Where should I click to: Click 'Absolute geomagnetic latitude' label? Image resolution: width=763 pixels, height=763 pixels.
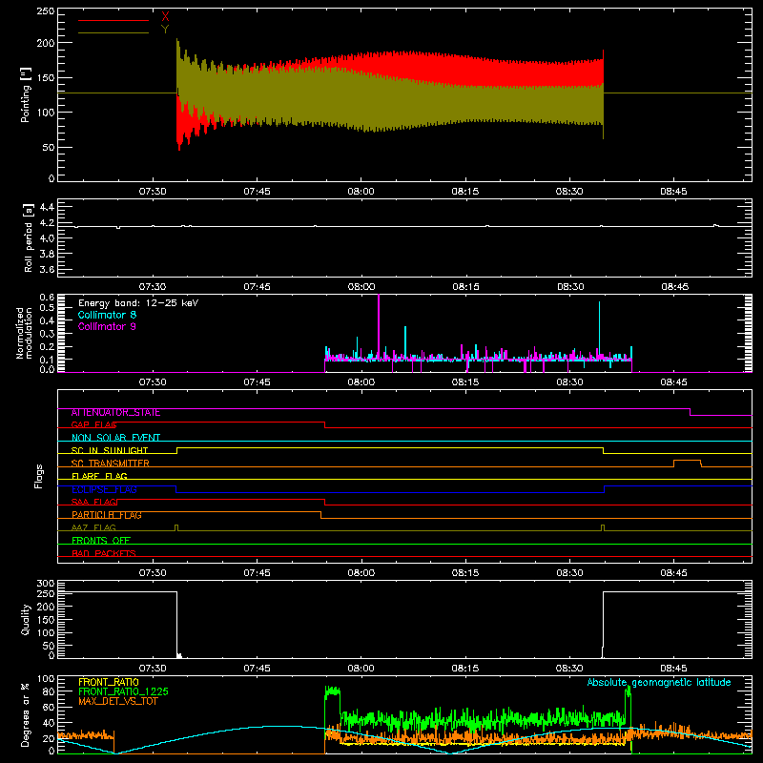click(659, 682)
